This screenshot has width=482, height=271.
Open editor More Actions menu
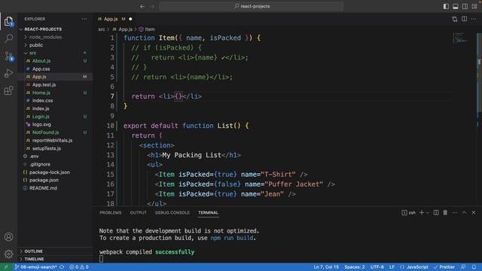474,19
